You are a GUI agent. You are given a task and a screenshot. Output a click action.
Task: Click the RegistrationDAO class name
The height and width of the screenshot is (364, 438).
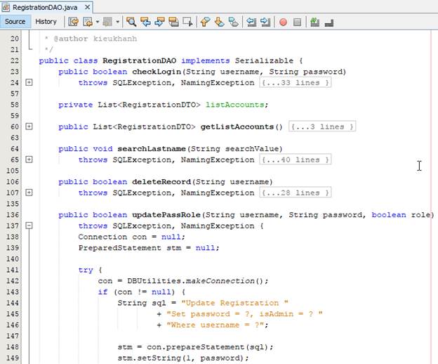click(x=140, y=60)
